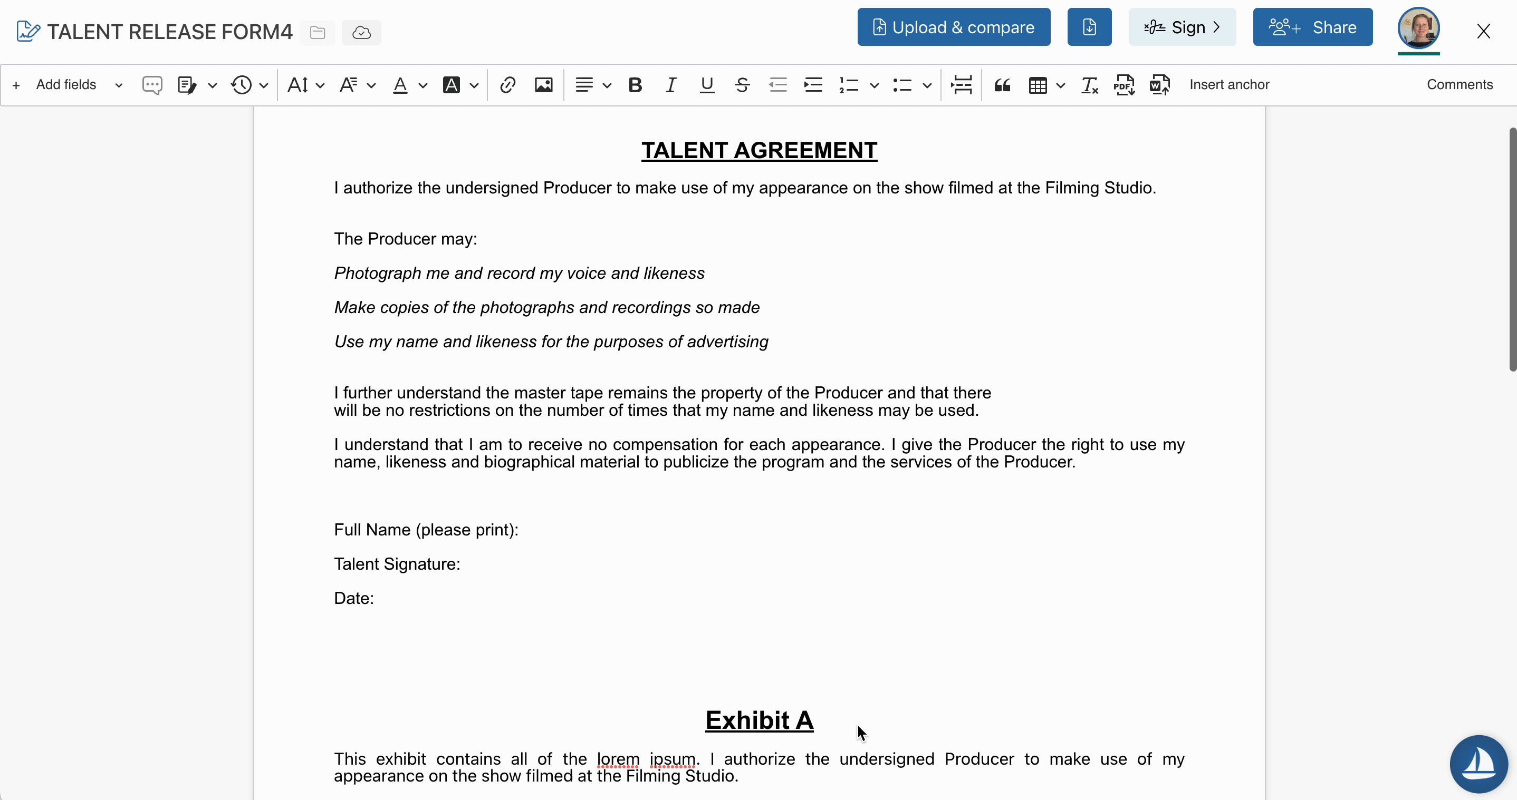Viewport: 1517px width, 800px height.
Task: Click the bulleted list icon
Action: [901, 85]
